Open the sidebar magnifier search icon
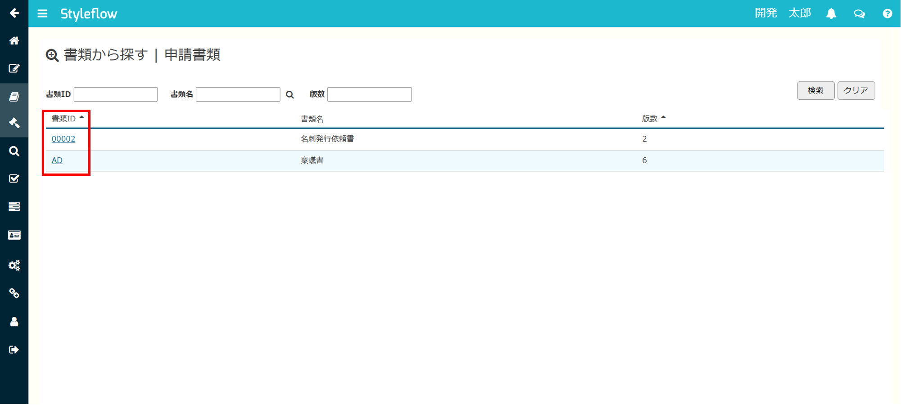The width and height of the screenshot is (901, 405). tap(14, 151)
